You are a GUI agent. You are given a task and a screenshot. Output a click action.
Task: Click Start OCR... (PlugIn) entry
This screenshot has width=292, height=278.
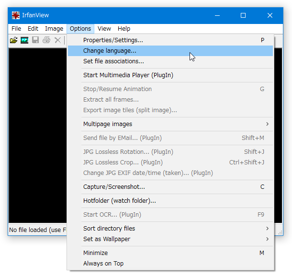click(170, 215)
